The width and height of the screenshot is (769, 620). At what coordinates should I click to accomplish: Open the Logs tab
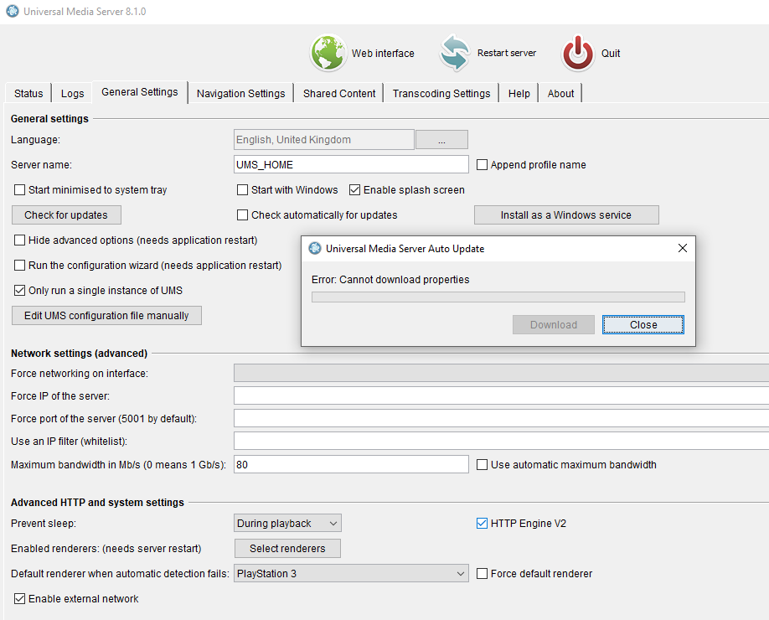(73, 93)
